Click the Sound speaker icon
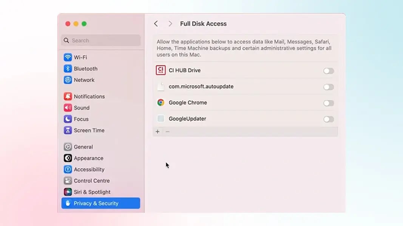Image resolution: width=403 pixels, height=226 pixels. coord(68,108)
